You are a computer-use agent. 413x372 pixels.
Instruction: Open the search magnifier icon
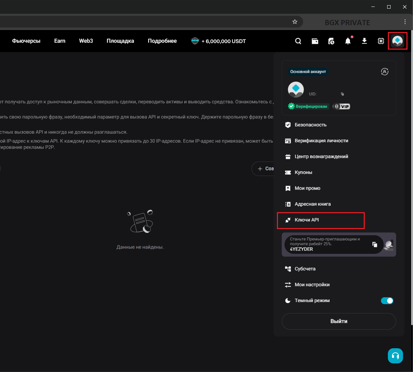[298, 41]
